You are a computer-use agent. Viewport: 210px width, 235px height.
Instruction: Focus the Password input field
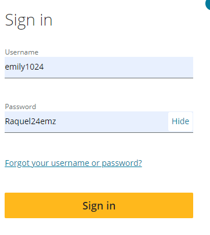(x=86, y=122)
